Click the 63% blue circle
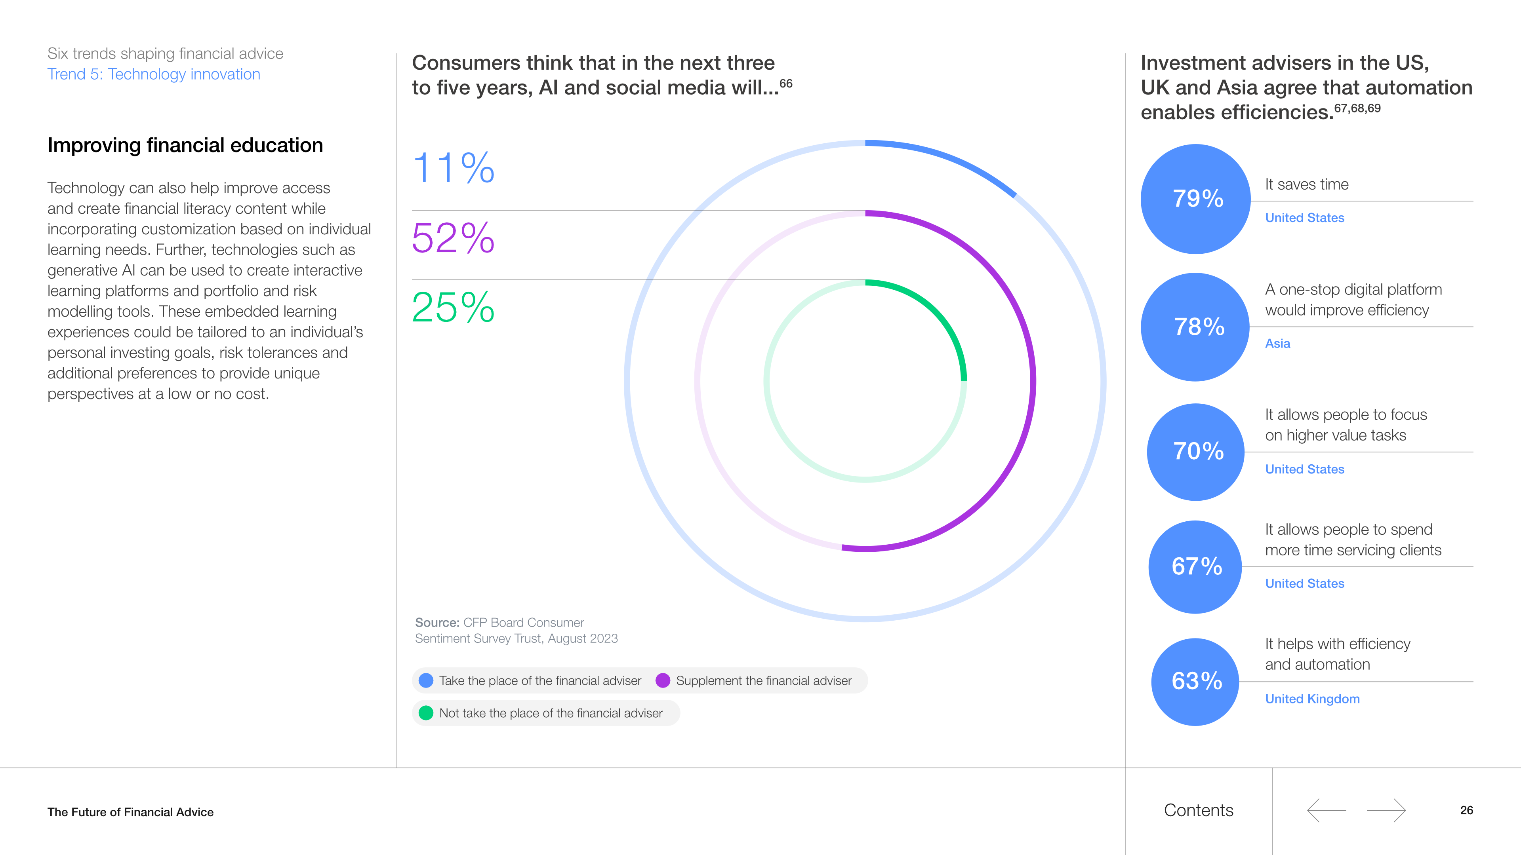The image size is (1521, 855). click(x=1196, y=682)
